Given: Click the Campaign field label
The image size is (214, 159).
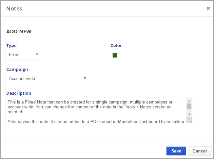Looking at the screenshot, I should click(x=17, y=70).
